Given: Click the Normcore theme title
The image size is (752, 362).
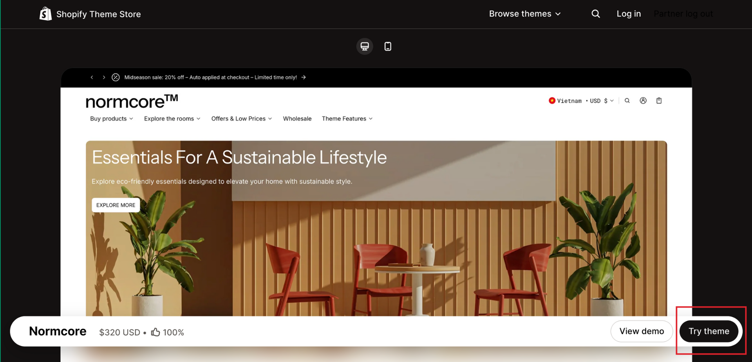Looking at the screenshot, I should click(x=58, y=331).
